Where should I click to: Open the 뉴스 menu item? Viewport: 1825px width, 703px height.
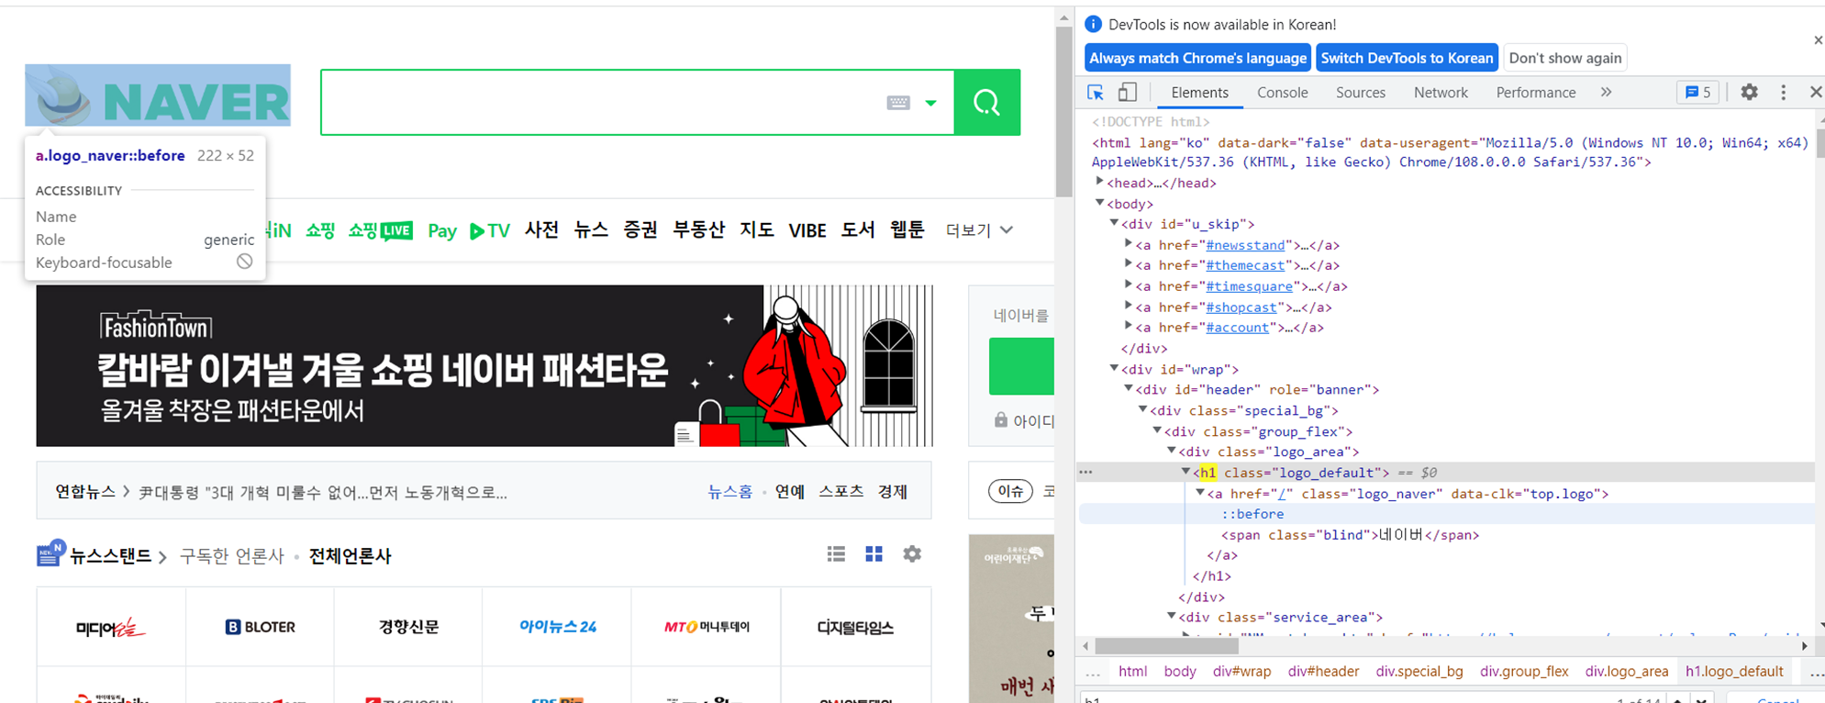[x=591, y=229]
